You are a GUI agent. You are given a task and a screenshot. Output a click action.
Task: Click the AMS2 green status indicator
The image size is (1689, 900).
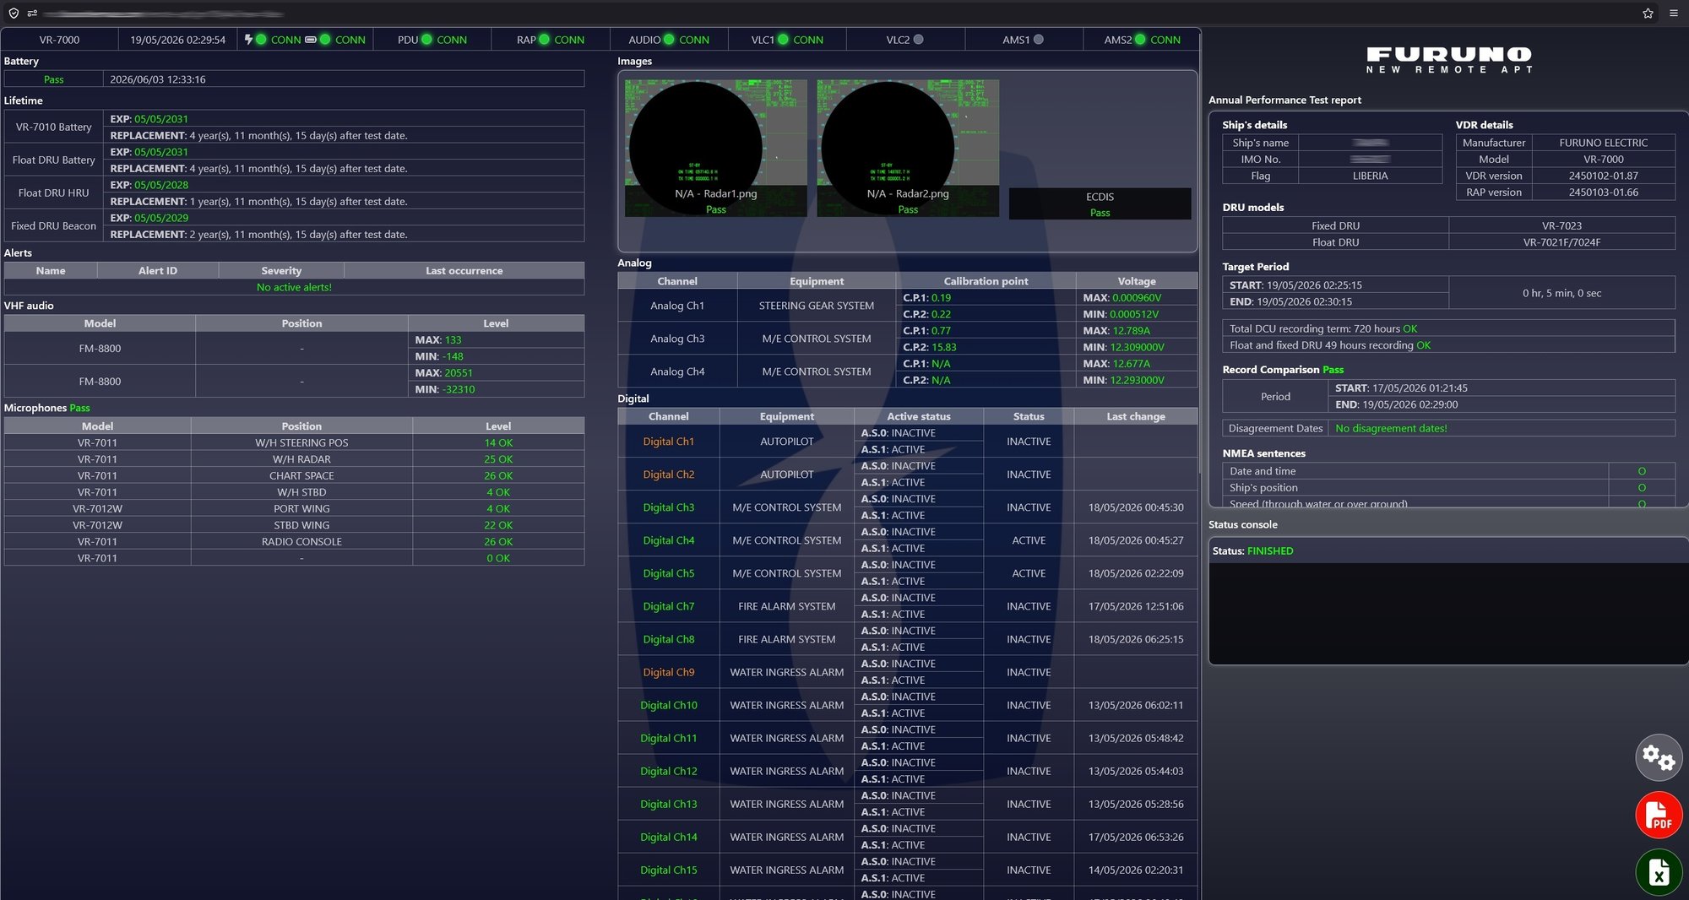click(x=1140, y=40)
